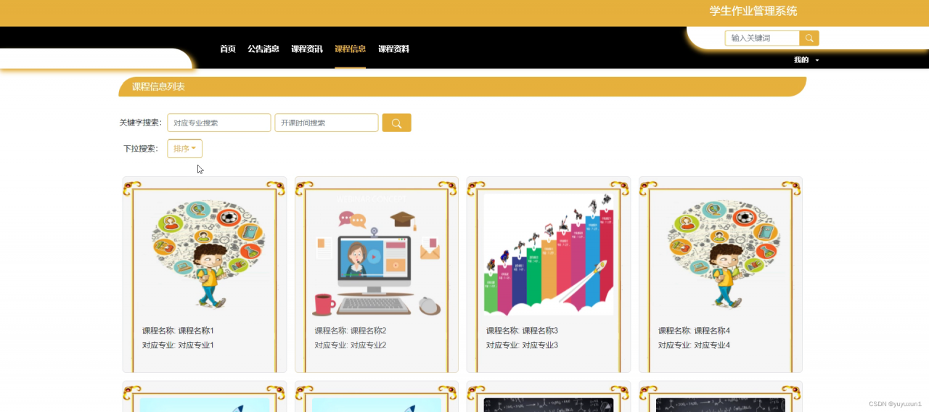
Task: Focus the 对应专业搜索 input field
Action: coord(219,123)
